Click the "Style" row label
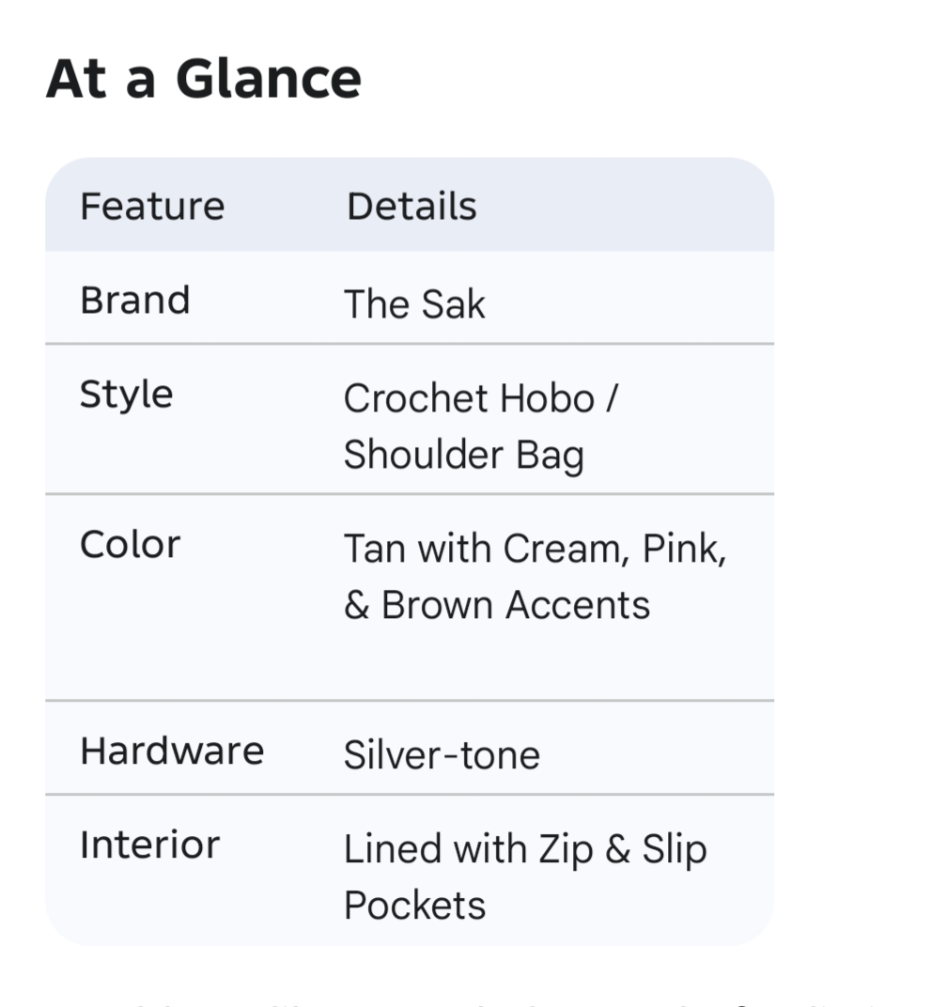Image resolution: width=947 pixels, height=1007 pixels. point(126,395)
